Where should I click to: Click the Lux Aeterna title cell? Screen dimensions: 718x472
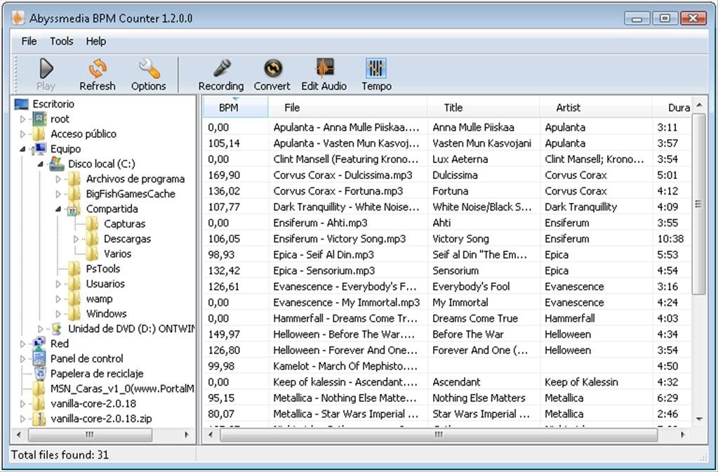460,159
